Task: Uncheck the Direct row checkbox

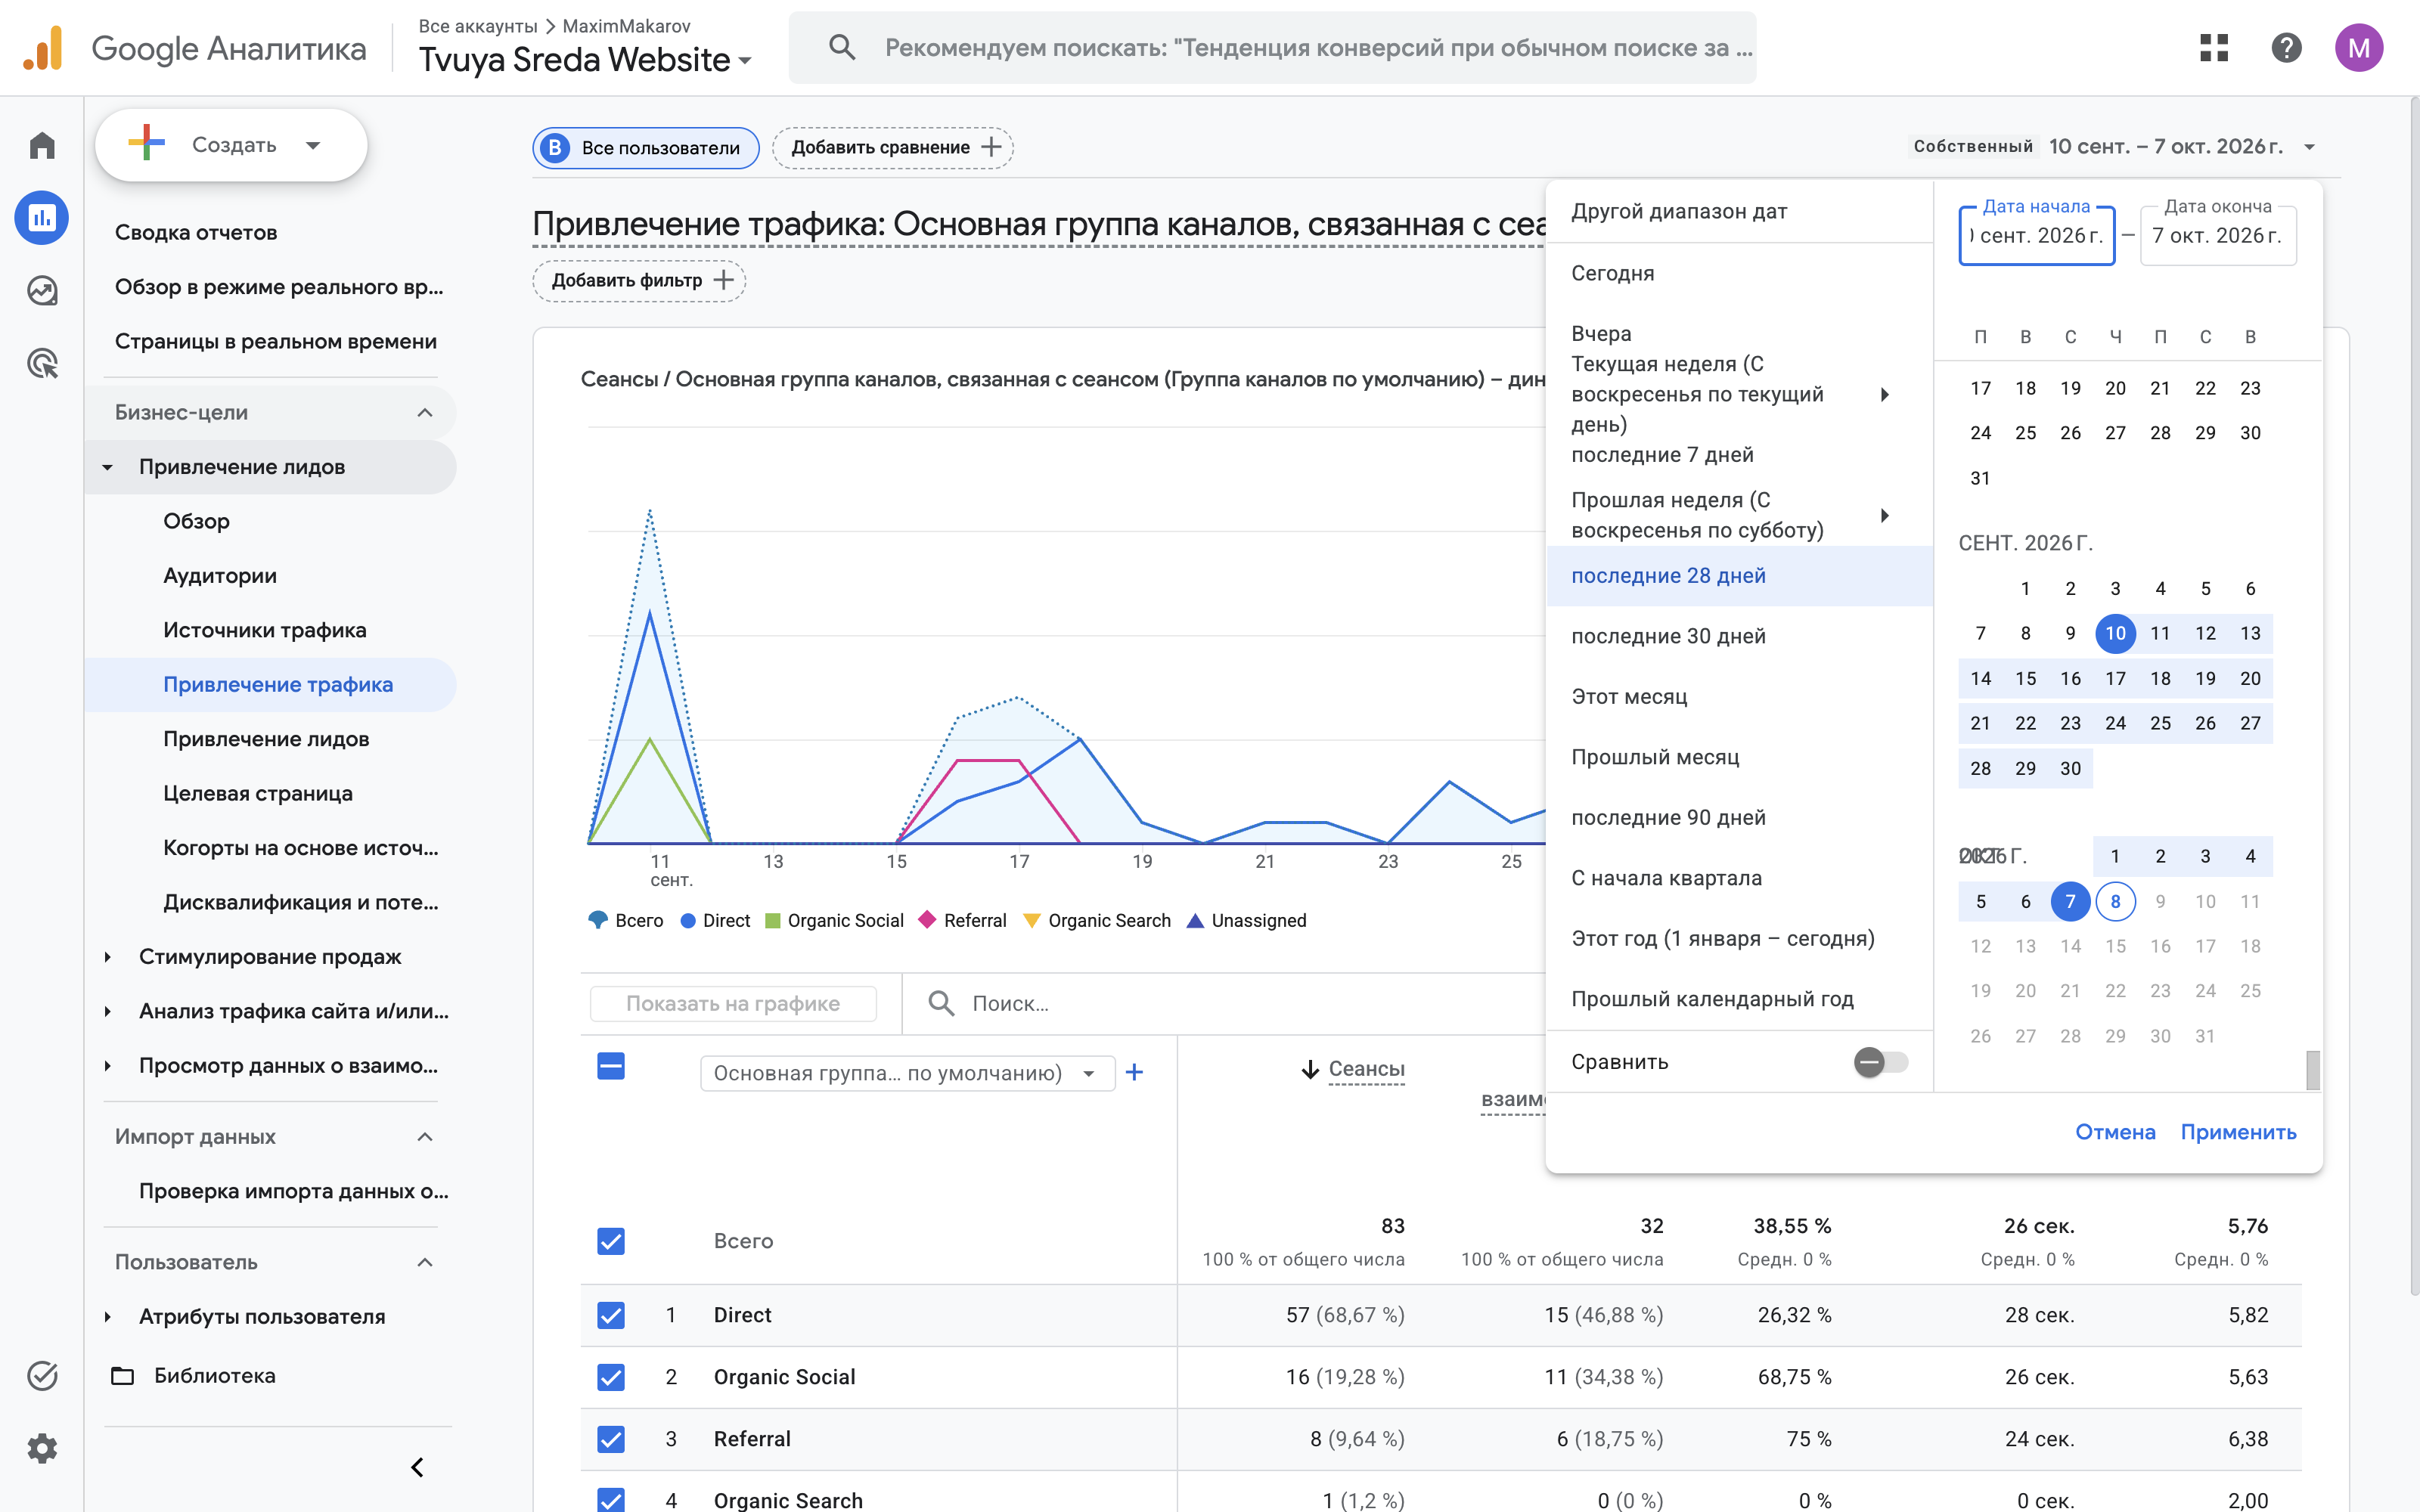Action: [611, 1315]
